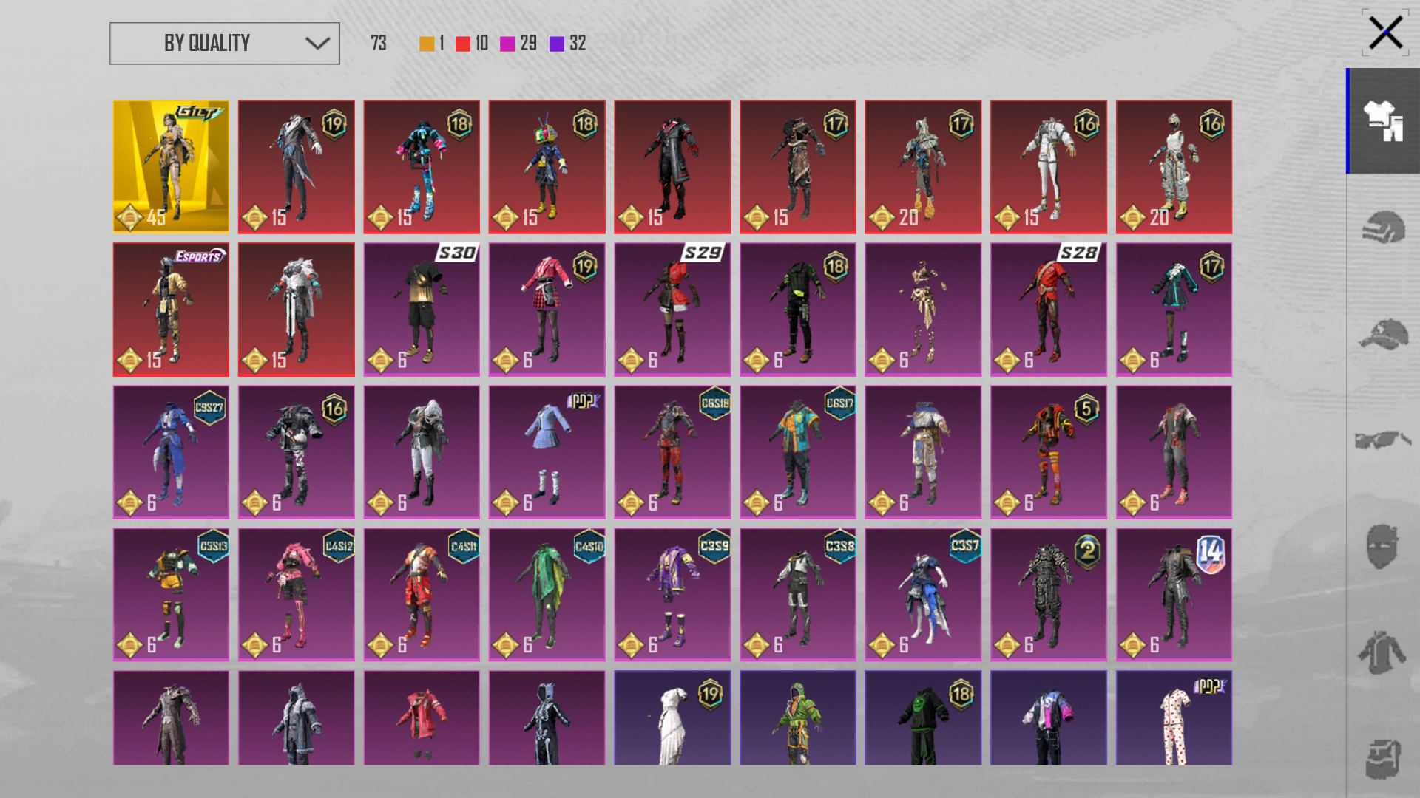Screen dimensions: 1420x798
Task: Select the S28 red samurai outfit
Action: coord(1049,310)
